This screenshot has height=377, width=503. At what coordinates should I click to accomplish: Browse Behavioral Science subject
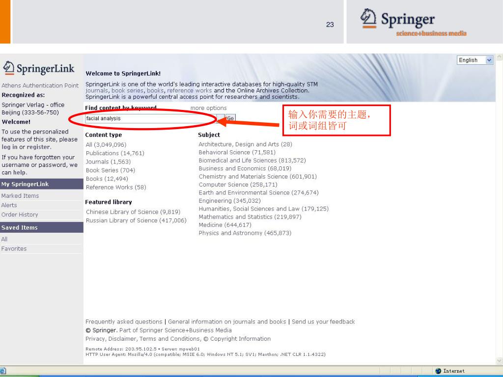point(237,152)
